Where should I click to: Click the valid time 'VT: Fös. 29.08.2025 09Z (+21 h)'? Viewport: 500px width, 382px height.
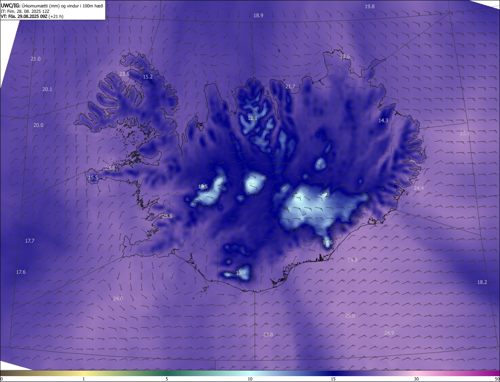coord(32,16)
